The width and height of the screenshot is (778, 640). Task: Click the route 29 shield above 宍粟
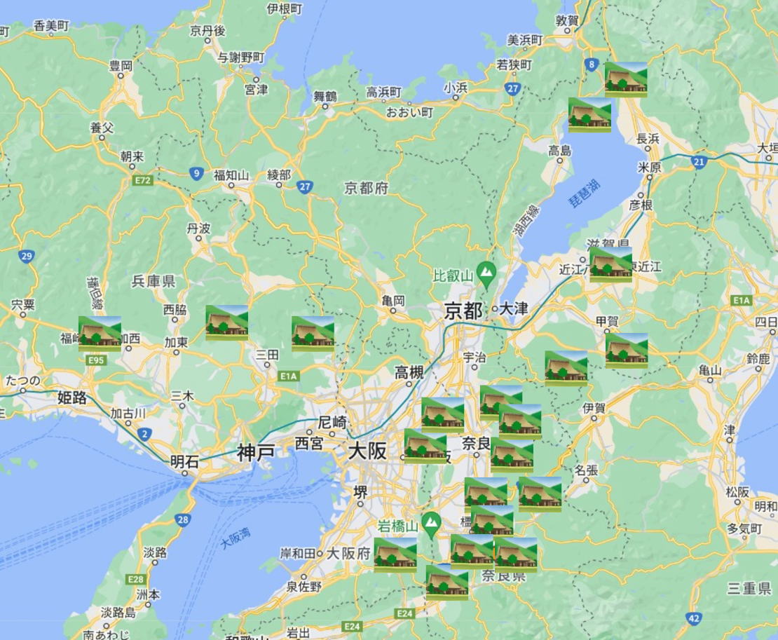point(27,256)
